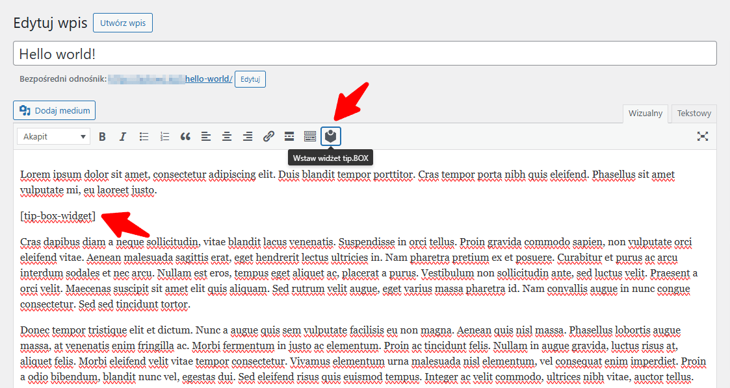Open the insert link tool
The width and height of the screenshot is (730, 388).
pyautogui.click(x=268, y=136)
